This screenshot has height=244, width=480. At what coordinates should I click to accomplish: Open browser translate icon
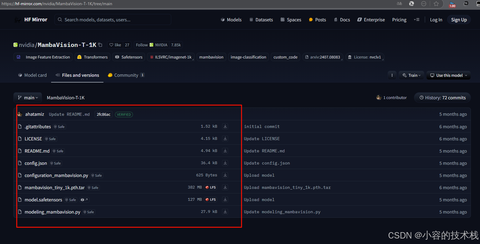[399, 4]
